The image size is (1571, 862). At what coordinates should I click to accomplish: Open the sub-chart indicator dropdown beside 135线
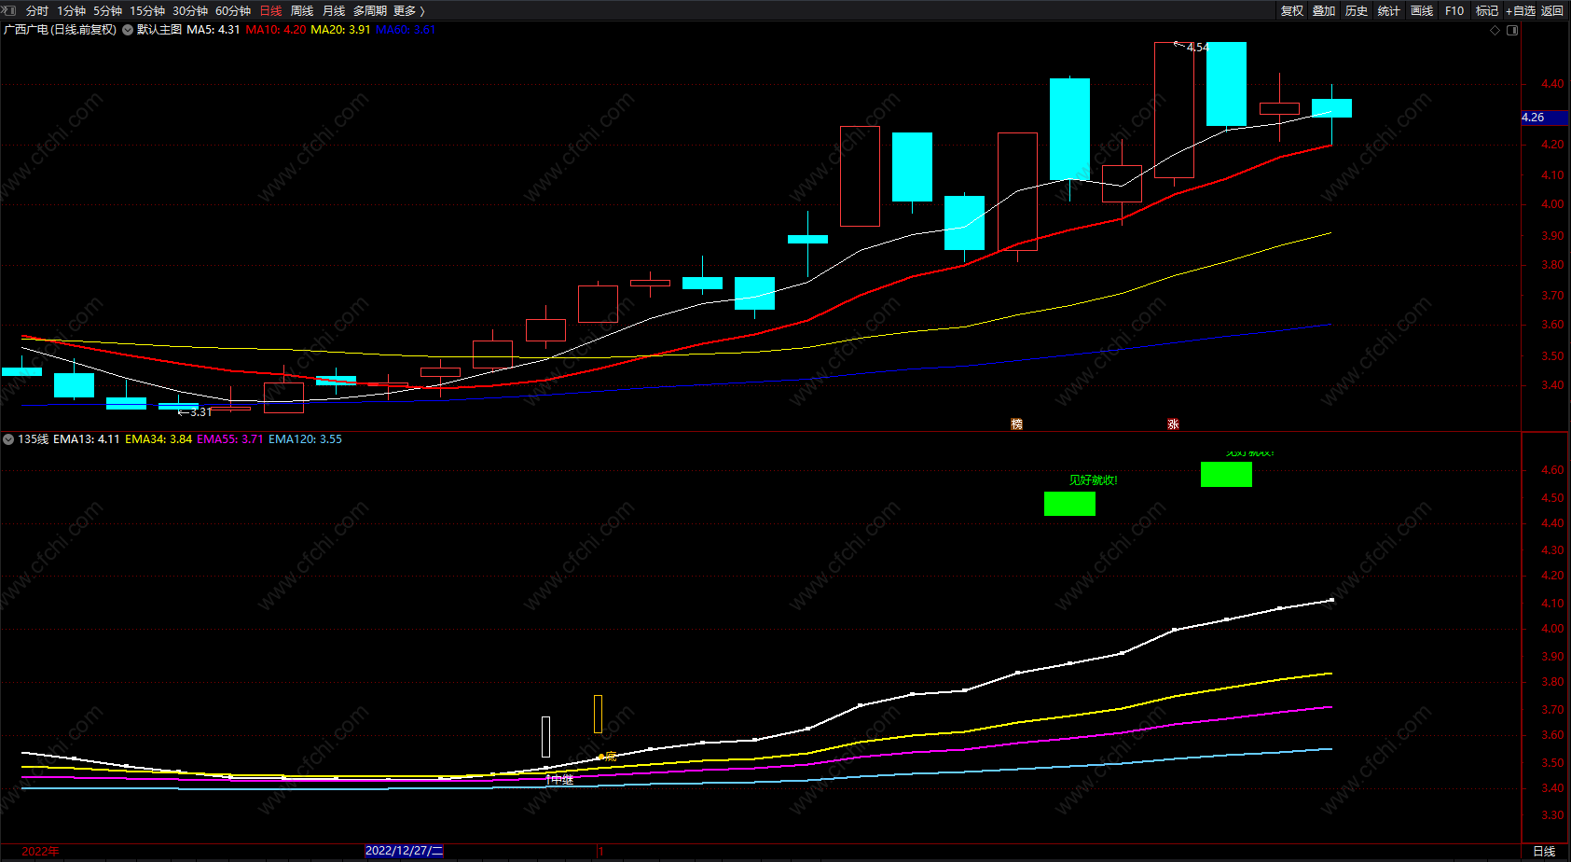pyautogui.click(x=8, y=439)
